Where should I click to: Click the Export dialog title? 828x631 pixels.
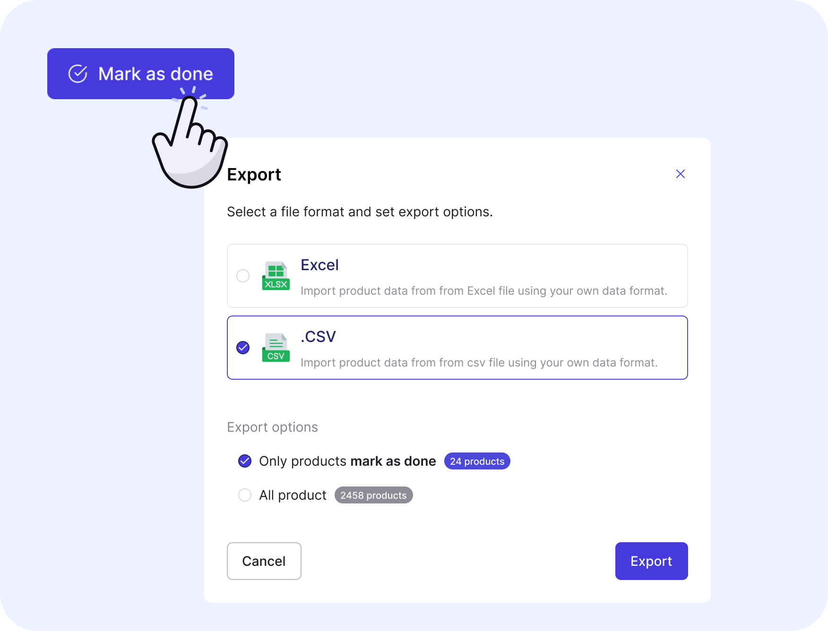254,175
